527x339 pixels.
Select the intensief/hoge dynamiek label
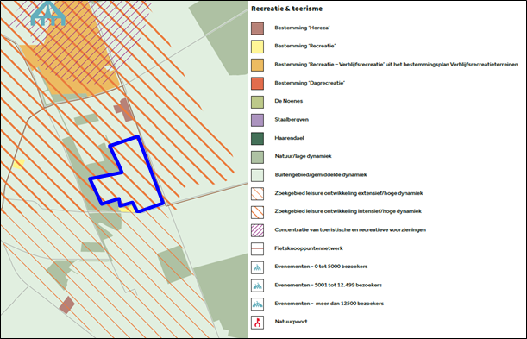(348, 211)
